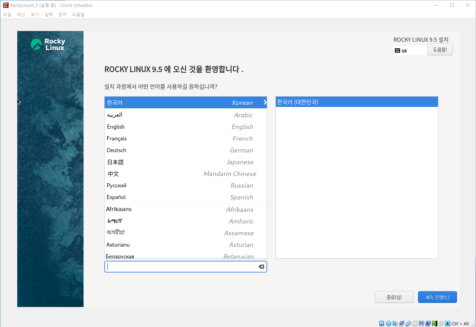Click the USB devices status icon
476x327 pixels.
tap(408, 324)
